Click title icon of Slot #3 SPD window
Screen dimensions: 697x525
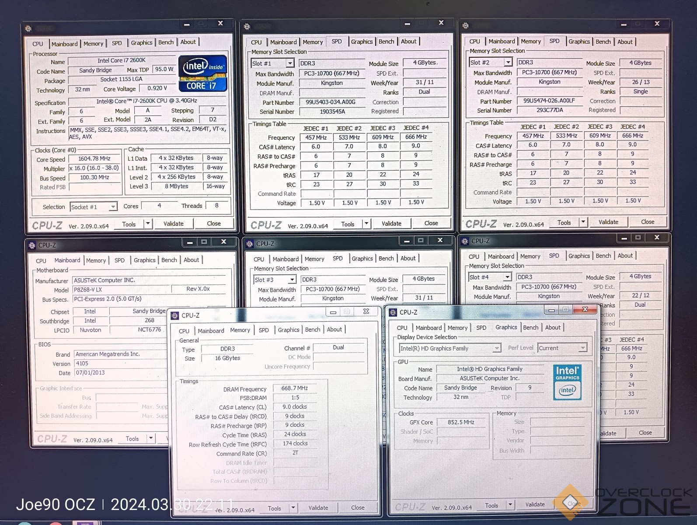(250, 244)
